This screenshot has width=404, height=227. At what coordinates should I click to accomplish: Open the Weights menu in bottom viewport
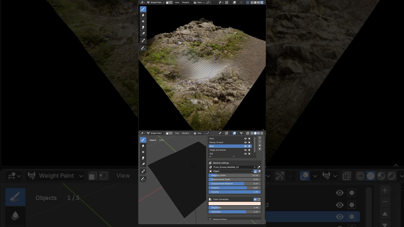point(186,133)
